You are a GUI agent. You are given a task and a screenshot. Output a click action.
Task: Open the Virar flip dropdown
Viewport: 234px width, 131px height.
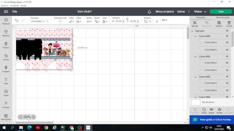point(105,21)
